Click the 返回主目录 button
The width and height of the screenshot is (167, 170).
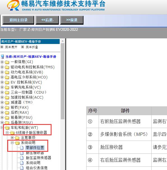coord(18,20)
